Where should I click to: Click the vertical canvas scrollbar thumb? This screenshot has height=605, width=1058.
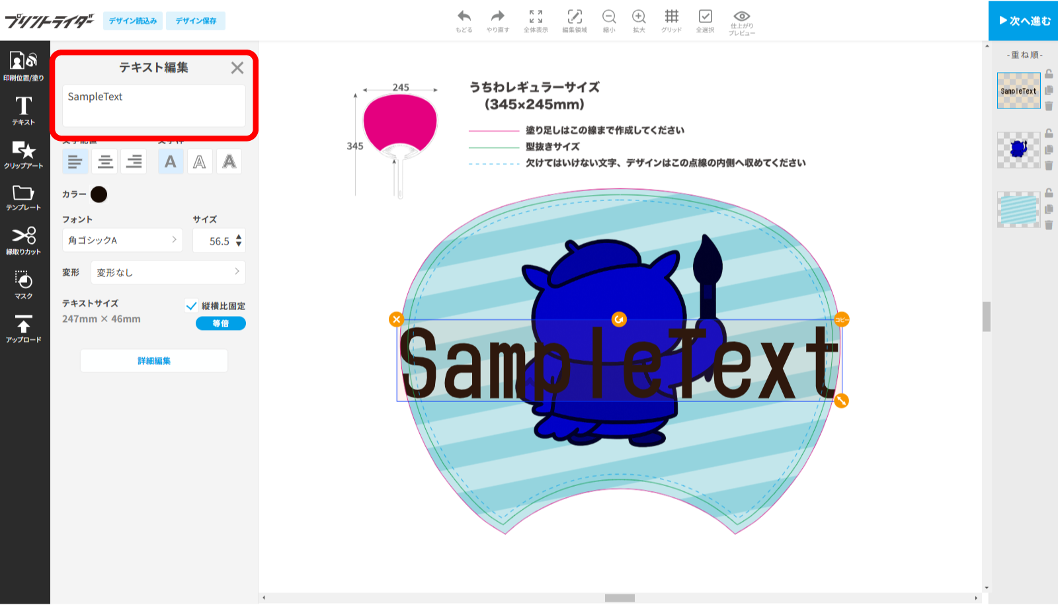click(x=987, y=316)
